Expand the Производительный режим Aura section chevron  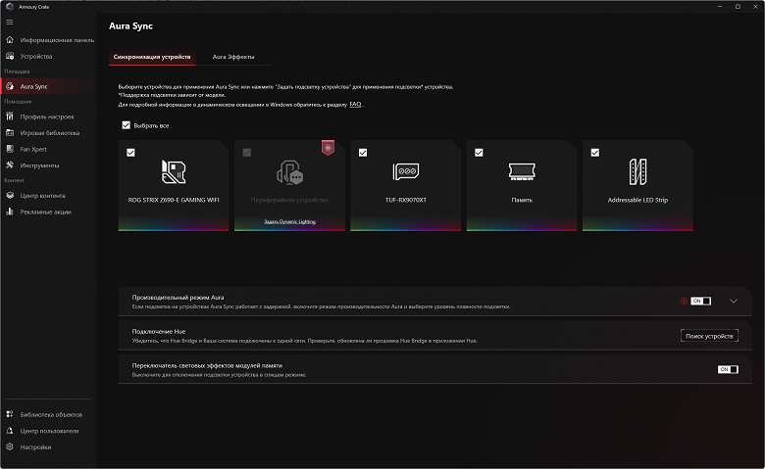(x=734, y=301)
